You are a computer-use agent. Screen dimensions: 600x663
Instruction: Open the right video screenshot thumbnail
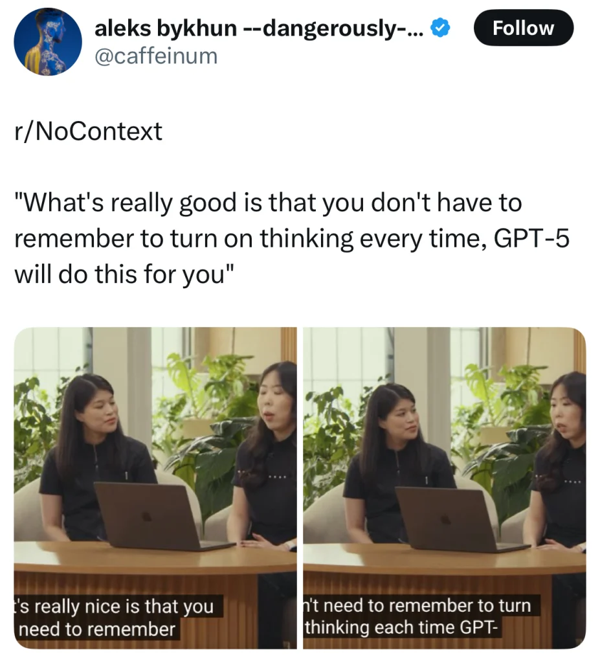point(445,488)
